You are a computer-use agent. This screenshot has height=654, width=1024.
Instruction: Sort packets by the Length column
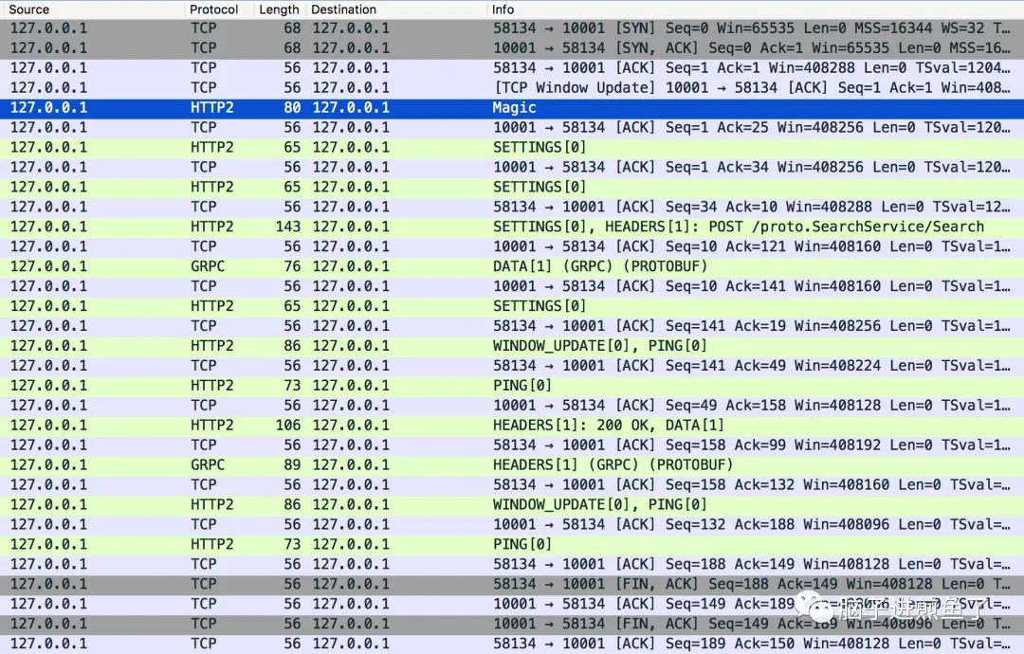click(279, 9)
